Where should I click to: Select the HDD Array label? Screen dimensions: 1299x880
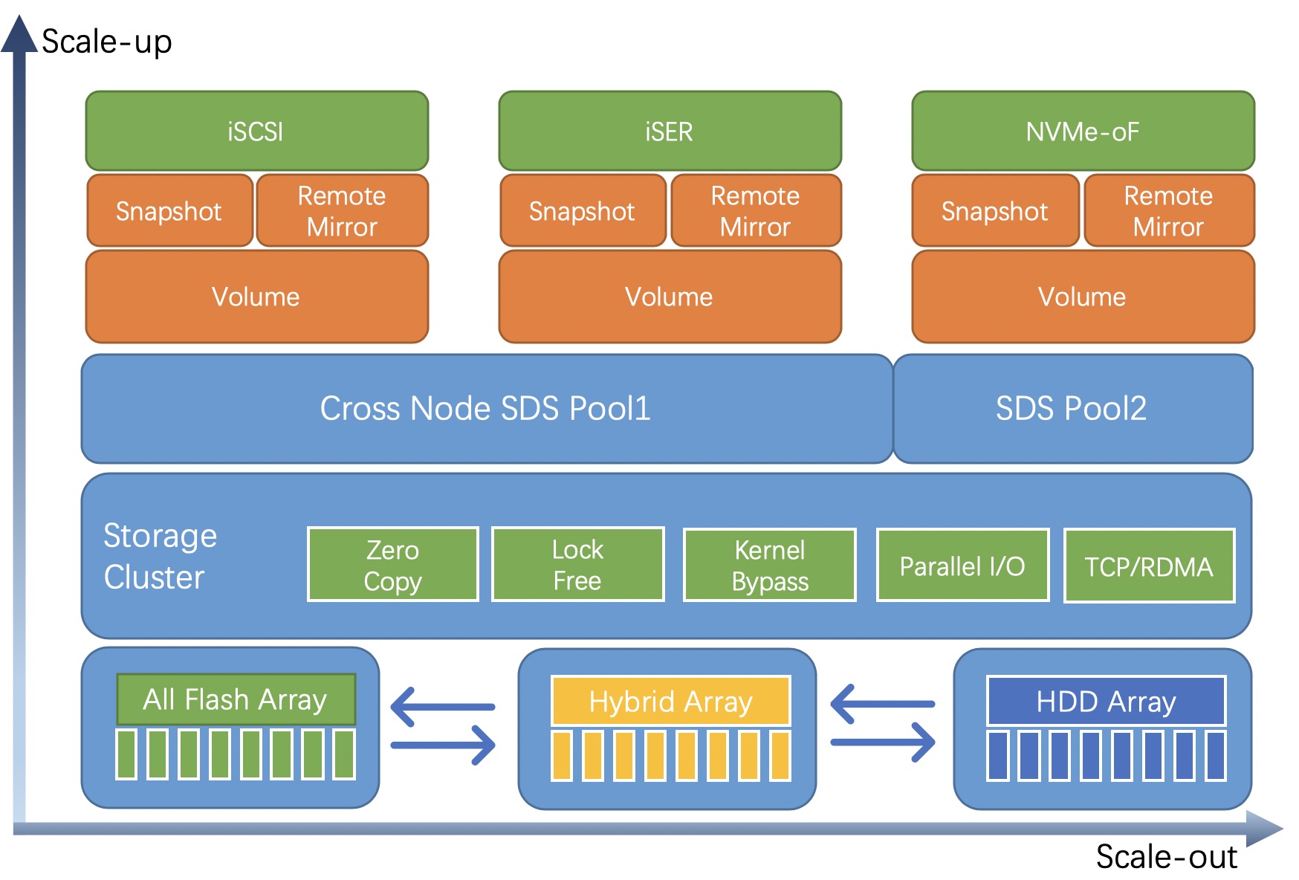click(x=1107, y=701)
